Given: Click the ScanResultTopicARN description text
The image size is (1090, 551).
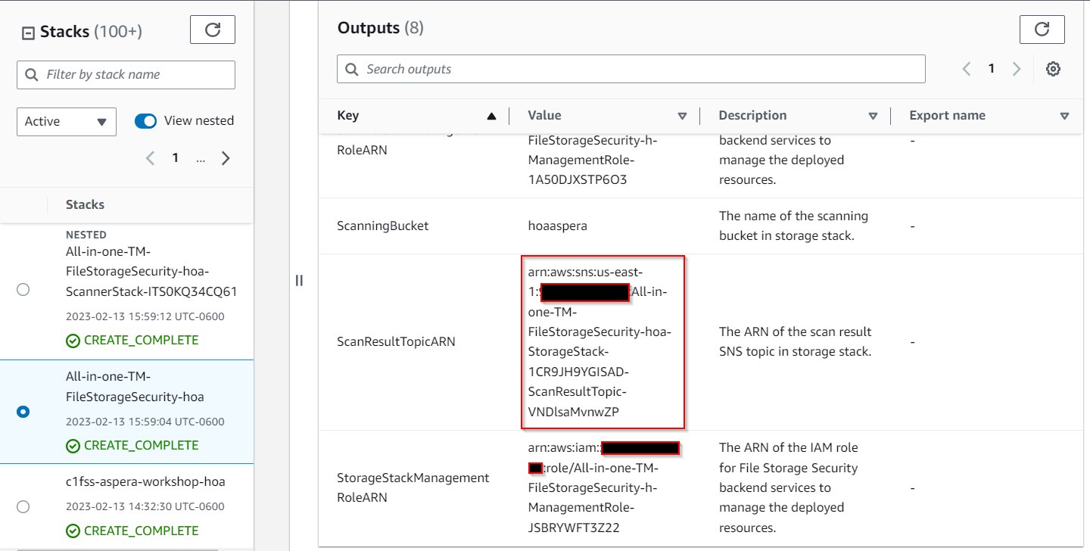Looking at the screenshot, I should point(795,341).
